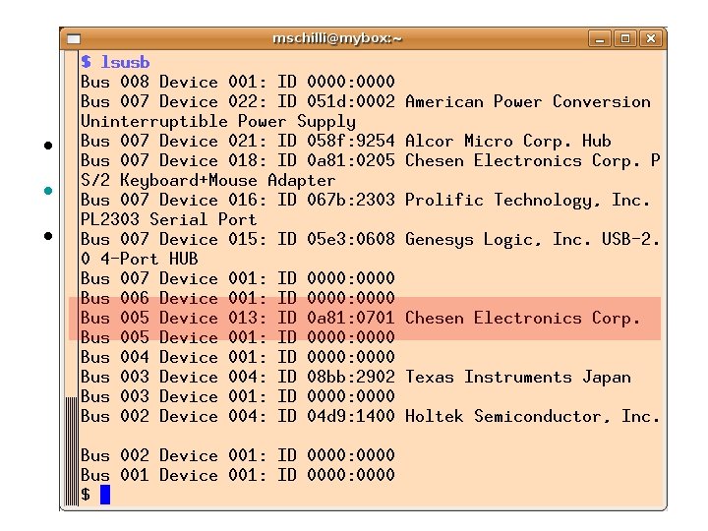Image resolution: width=708 pixels, height=531 pixels.
Task: Click PL2303 Serial Port text
Action: click(x=168, y=220)
